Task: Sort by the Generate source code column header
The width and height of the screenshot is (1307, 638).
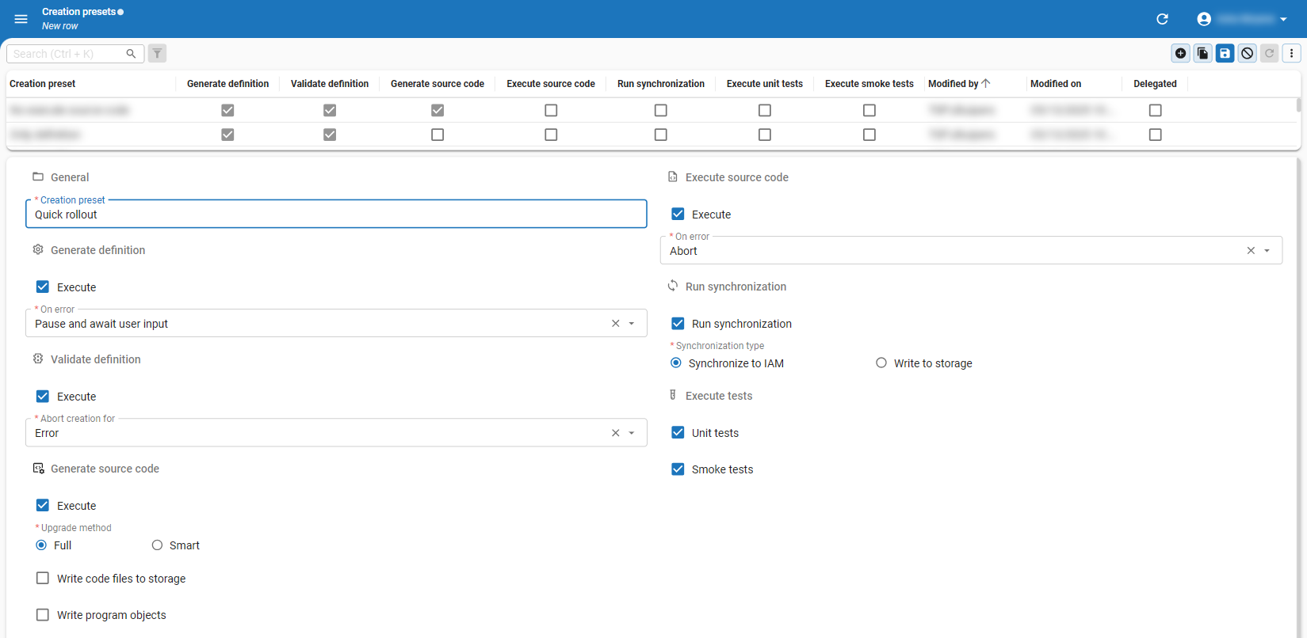Action: click(x=438, y=83)
